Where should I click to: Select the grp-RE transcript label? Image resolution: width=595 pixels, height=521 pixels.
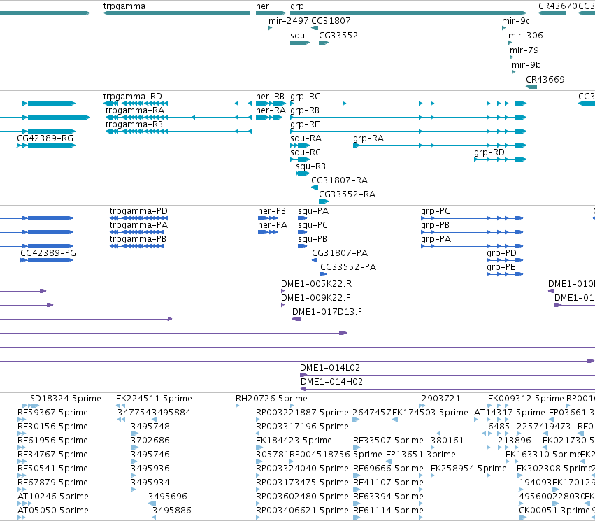point(305,124)
